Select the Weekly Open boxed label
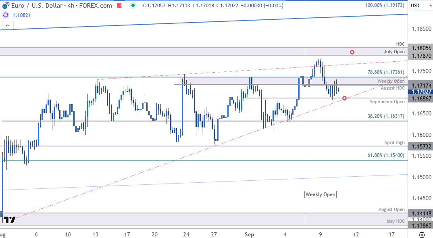Screen dimensions: 433x238 tap(320, 194)
